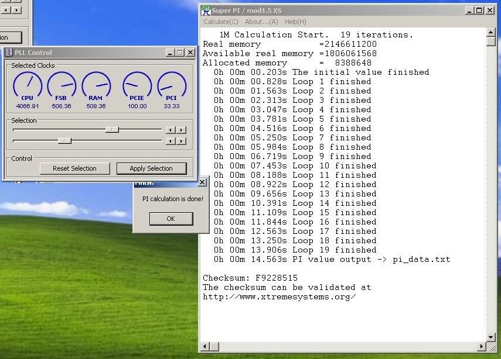Viewport: 501px width, 359px height.
Task: Select the FSB clock gauge
Action: pos(62,85)
